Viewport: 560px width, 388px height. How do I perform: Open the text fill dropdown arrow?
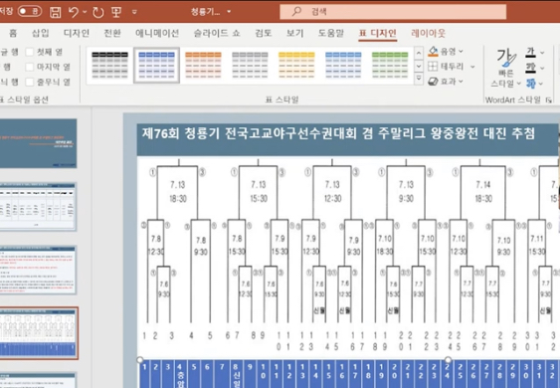click(x=542, y=53)
